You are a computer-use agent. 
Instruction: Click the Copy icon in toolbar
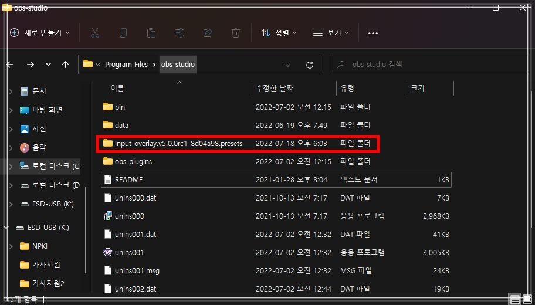pyautogui.click(x=123, y=33)
